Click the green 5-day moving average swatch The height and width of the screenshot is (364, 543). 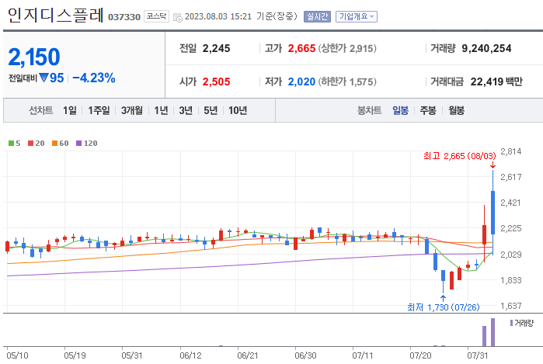[x=11, y=144]
